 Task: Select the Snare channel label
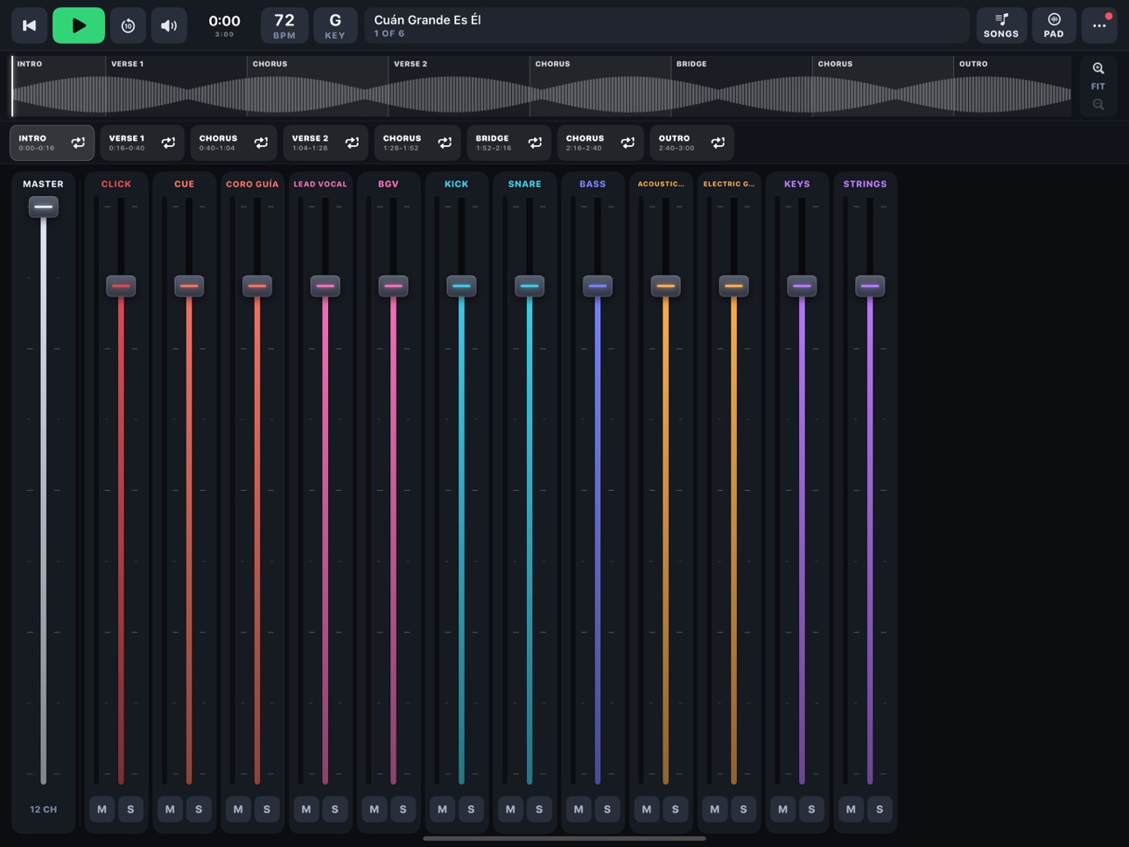(524, 184)
